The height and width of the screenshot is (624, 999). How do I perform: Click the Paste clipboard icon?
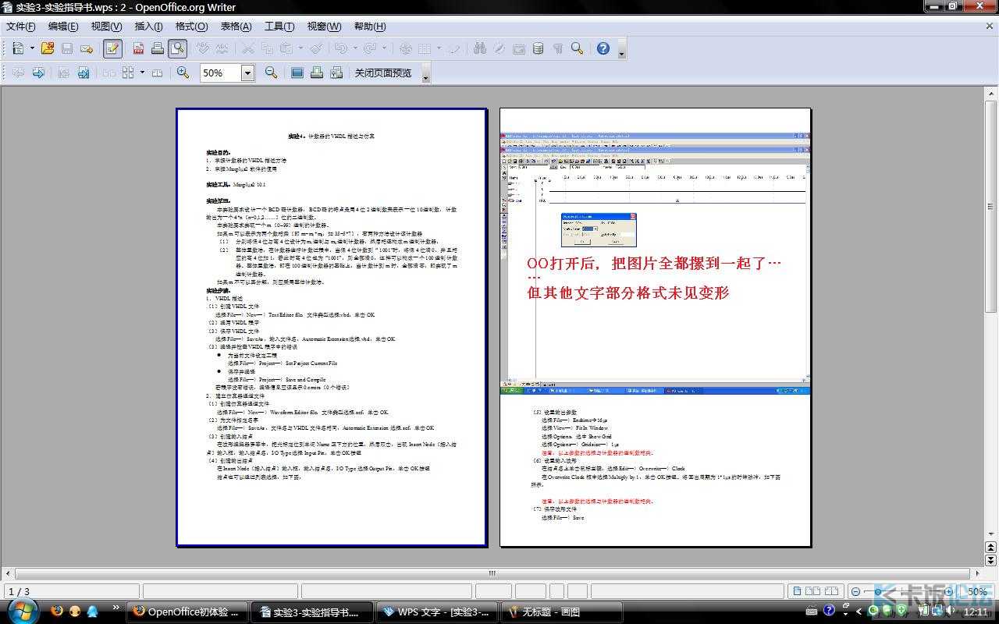[286, 48]
